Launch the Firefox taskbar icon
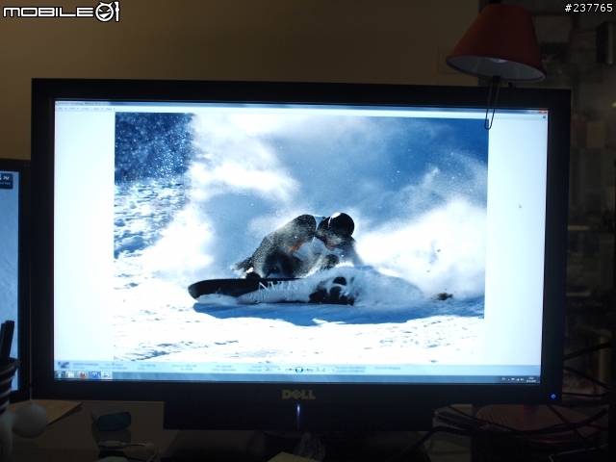This screenshot has width=616, height=462. 83,374
